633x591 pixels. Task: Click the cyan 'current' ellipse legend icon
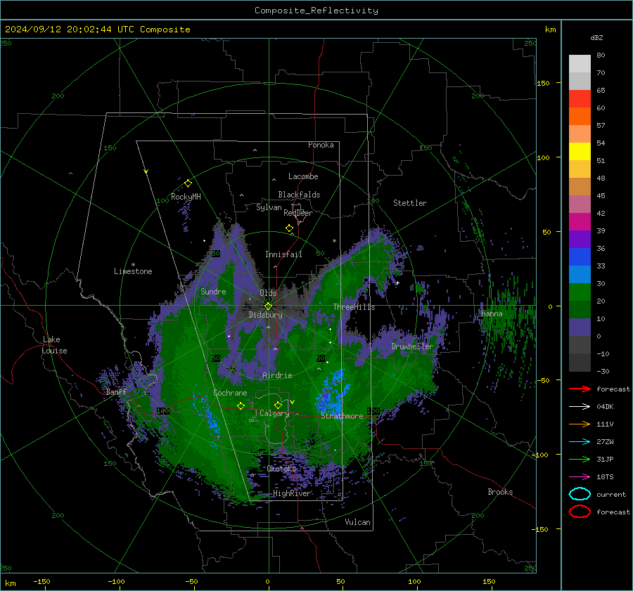(x=580, y=494)
